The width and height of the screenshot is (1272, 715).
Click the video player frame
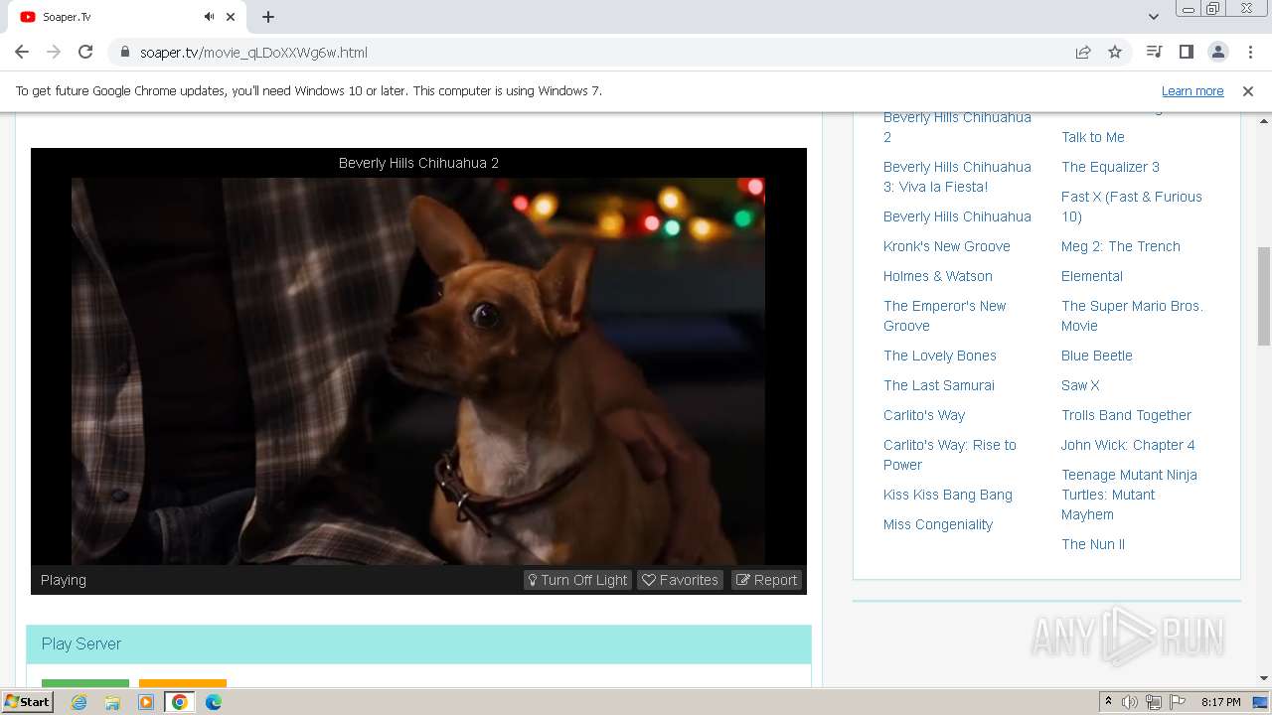[418, 370]
